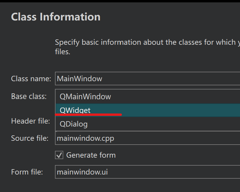Choose the highlighted QWidget base class option

[75, 110]
